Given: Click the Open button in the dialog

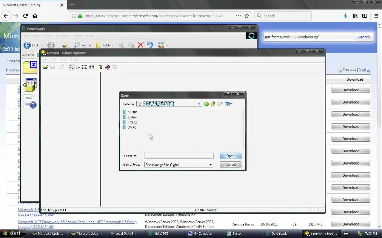Looking at the screenshot, I should (x=230, y=156).
